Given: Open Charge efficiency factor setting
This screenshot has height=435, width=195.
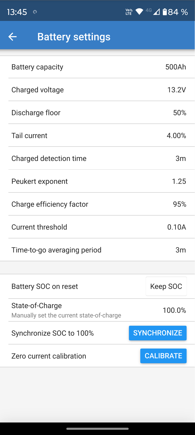Looking at the screenshot, I should coord(97,204).
